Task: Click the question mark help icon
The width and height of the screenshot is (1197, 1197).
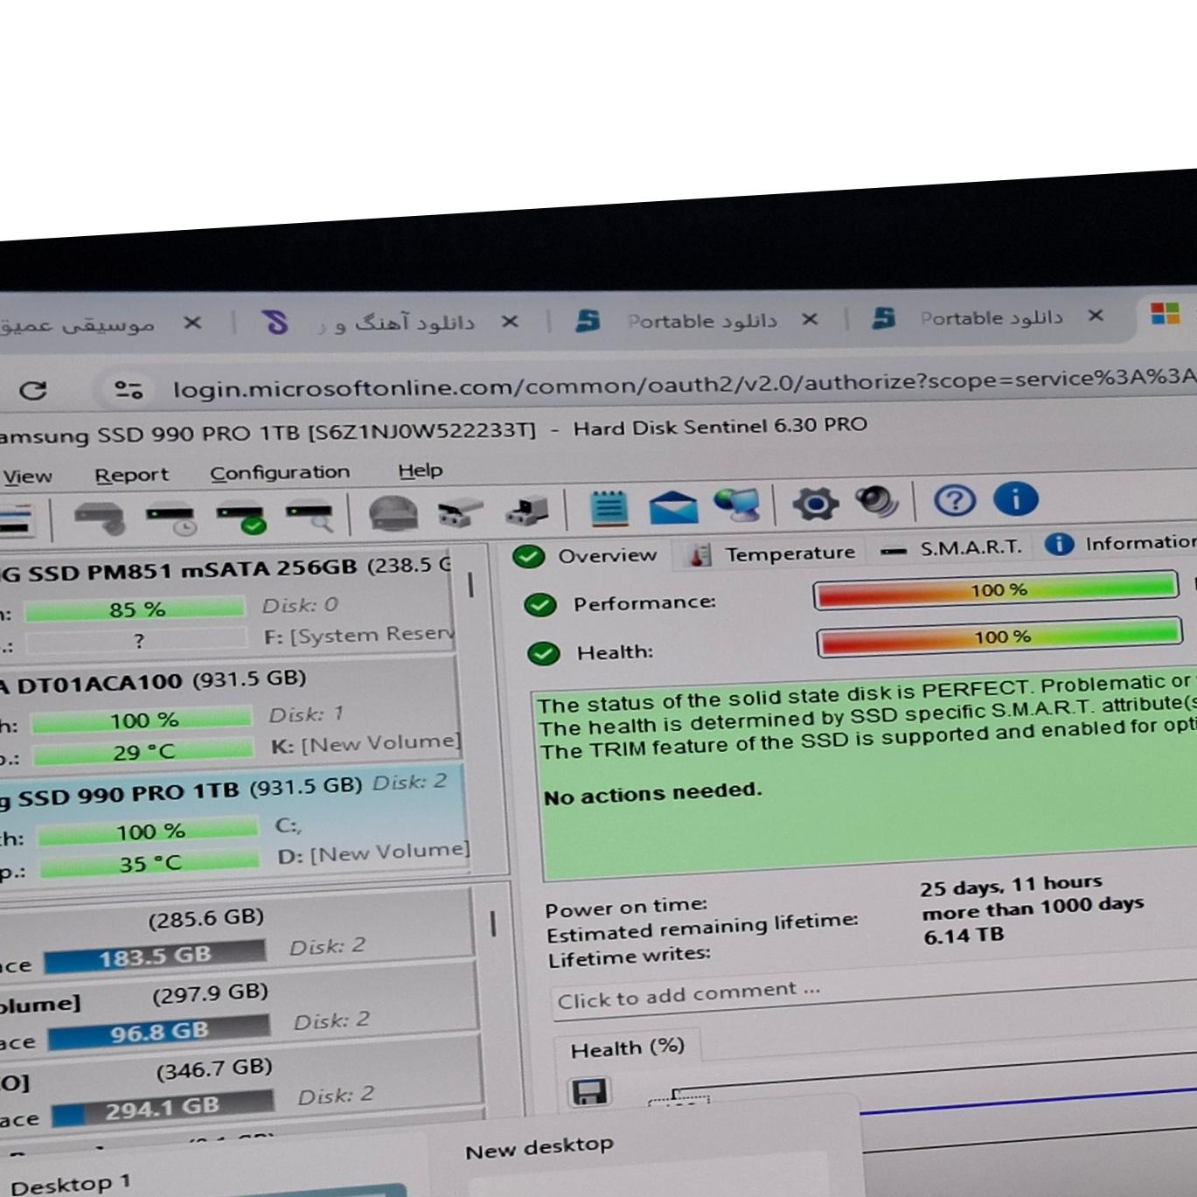Action: 954,500
